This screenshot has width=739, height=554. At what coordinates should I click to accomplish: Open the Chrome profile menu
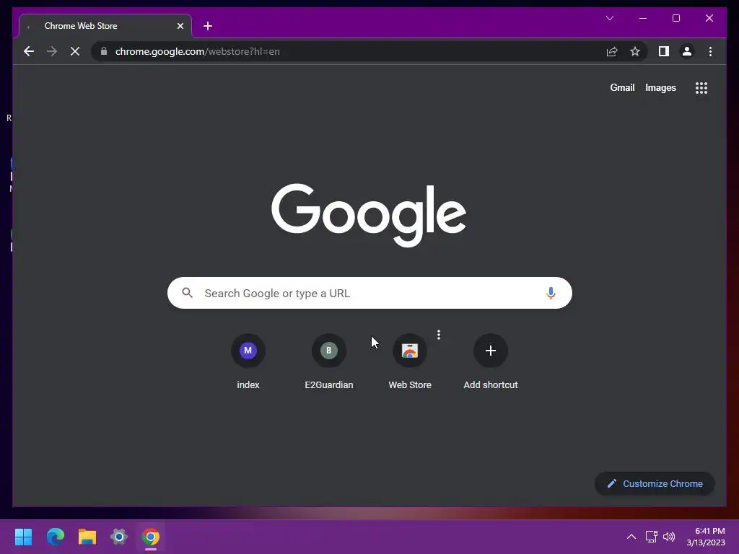click(x=687, y=51)
